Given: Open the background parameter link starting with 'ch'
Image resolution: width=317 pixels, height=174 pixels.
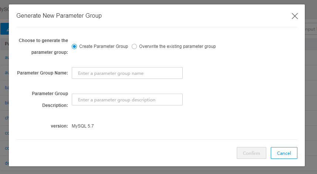Looking at the screenshot, I should pos(6,118).
